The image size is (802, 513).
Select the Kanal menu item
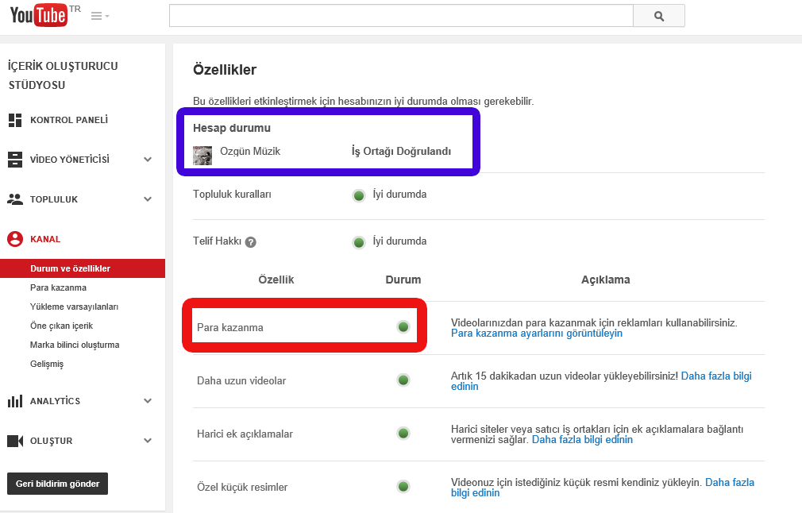[x=45, y=239]
